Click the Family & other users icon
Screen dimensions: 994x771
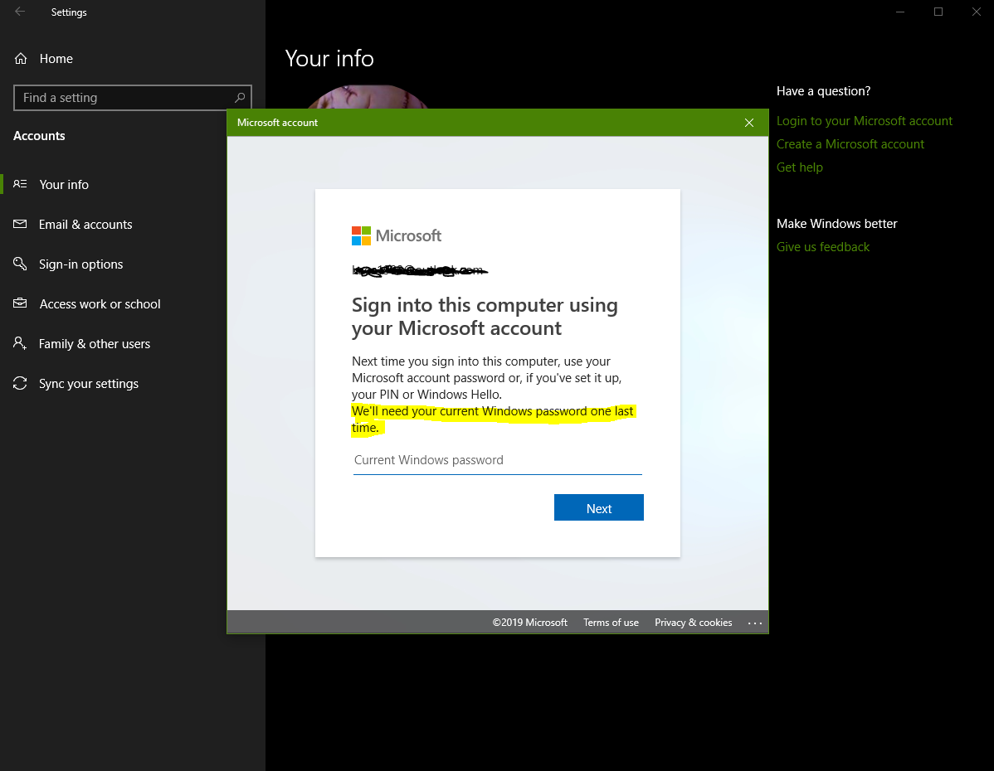20,343
